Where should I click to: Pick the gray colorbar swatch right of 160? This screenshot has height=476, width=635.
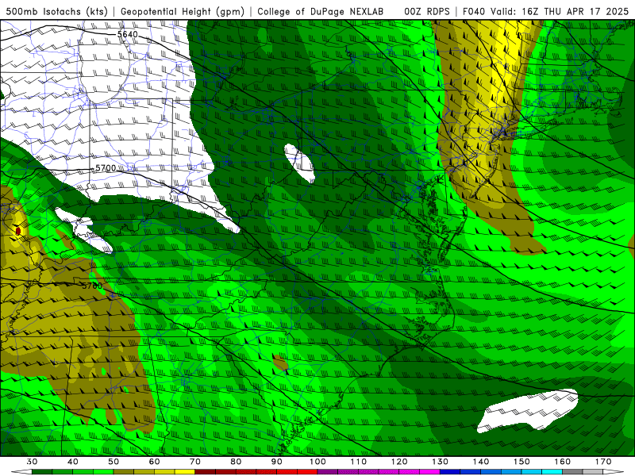pos(572,472)
